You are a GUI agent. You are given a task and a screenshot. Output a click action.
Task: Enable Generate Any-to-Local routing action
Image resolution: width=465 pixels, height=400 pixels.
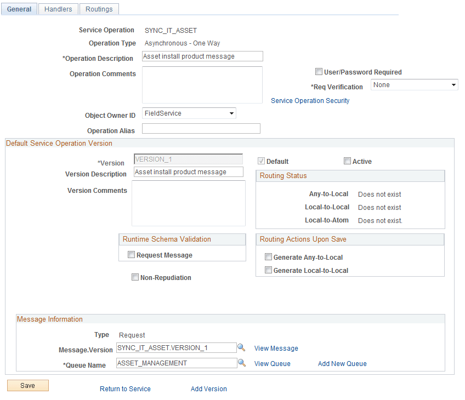click(x=268, y=256)
